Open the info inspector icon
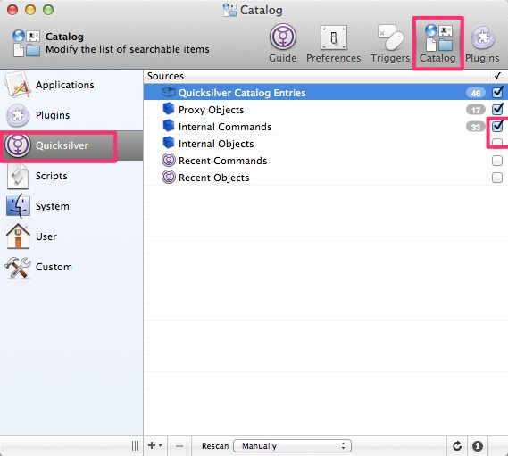Screen dimensions: 508x456 tap(478, 446)
